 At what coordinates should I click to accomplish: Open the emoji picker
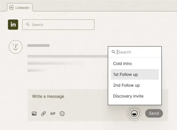click(62, 113)
